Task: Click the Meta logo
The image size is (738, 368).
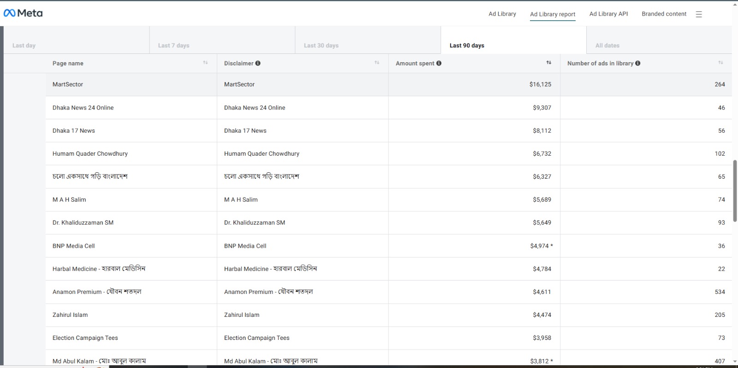Action: tap(23, 13)
